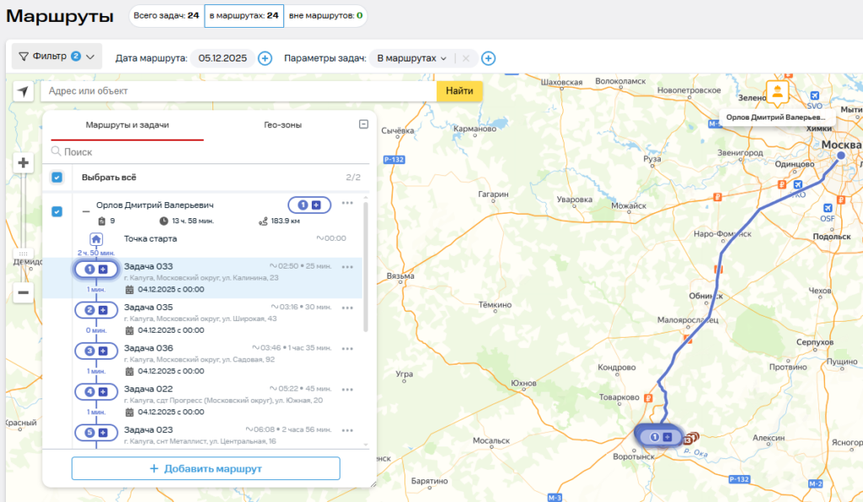Minimize the routes and tasks panel
The width and height of the screenshot is (863, 502).
coord(363,125)
